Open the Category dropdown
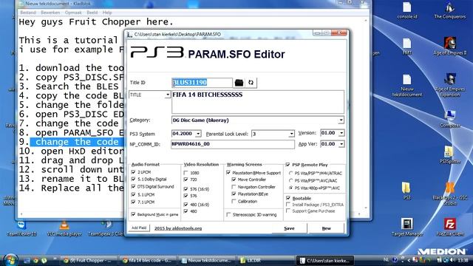The height and width of the screenshot is (266, 473). point(341,120)
